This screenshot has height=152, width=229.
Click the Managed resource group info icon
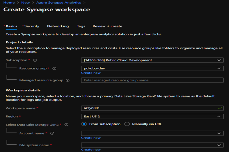tap(67, 80)
